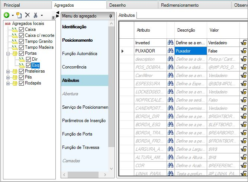Click the AGR root icon
248x182 pixels.
coord(7,24)
